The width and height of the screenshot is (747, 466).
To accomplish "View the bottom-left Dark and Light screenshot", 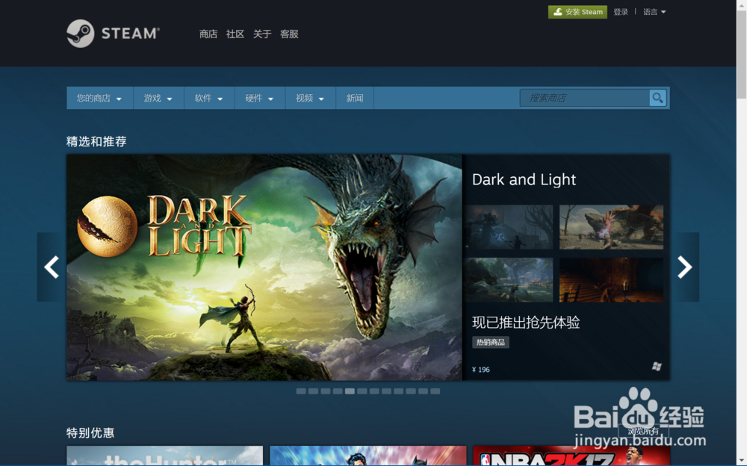I will tap(509, 280).
